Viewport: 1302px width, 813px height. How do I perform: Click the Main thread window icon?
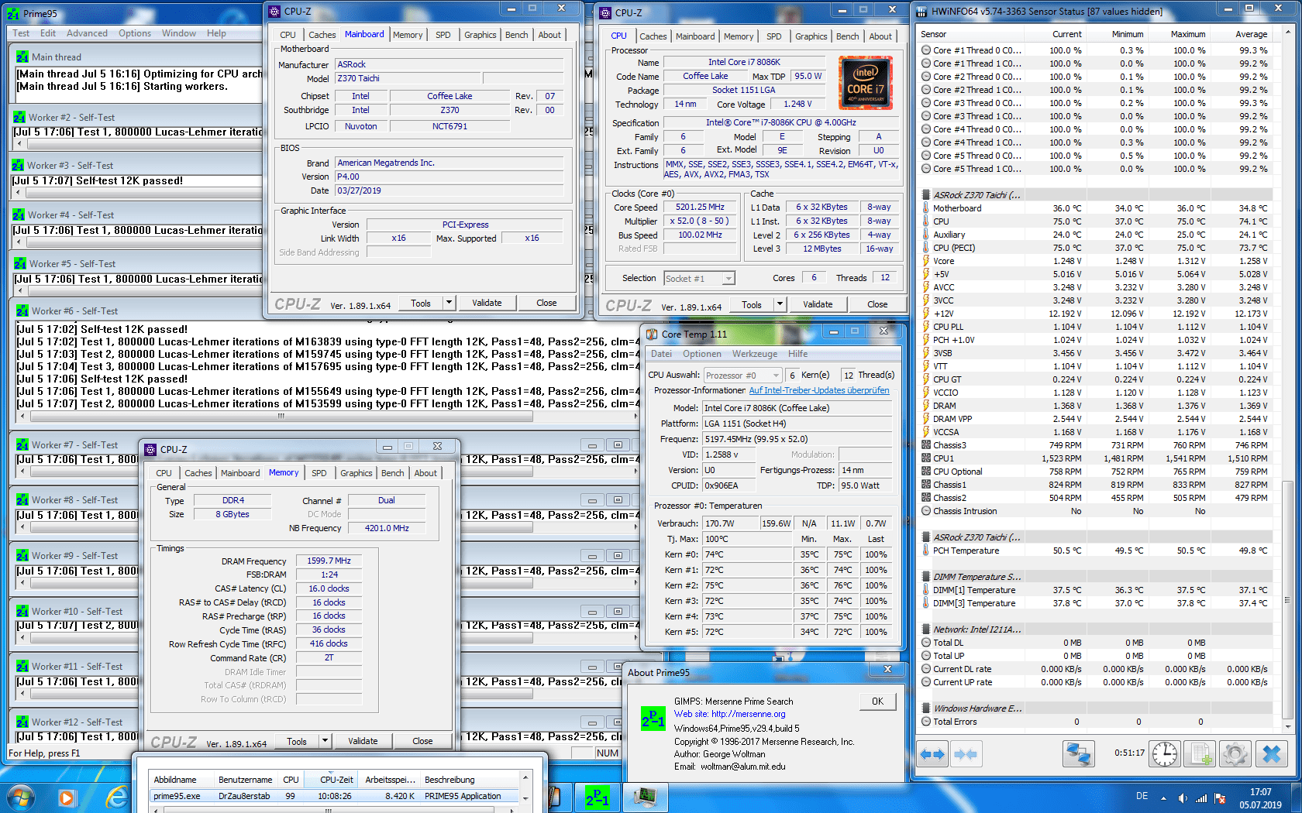pyautogui.click(x=22, y=57)
